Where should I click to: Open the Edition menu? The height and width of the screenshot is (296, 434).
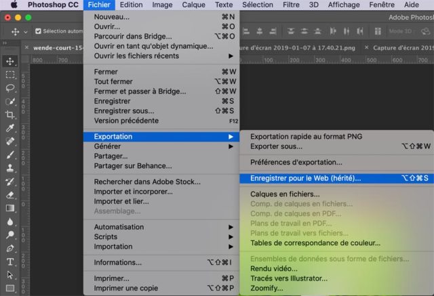(131, 5)
